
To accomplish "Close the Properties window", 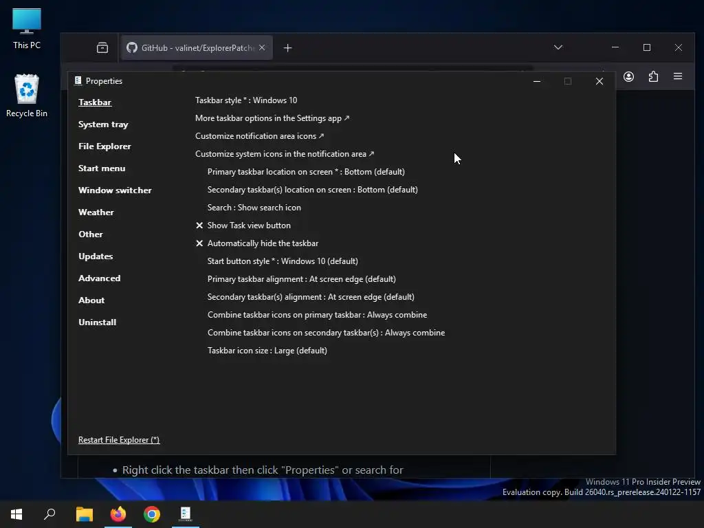I will (599, 81).
